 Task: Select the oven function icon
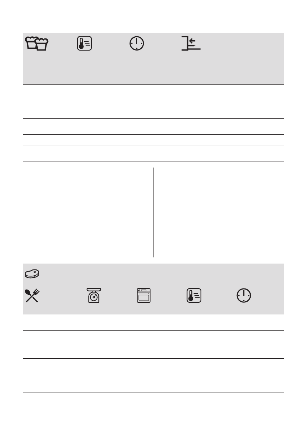pos(144,295)
